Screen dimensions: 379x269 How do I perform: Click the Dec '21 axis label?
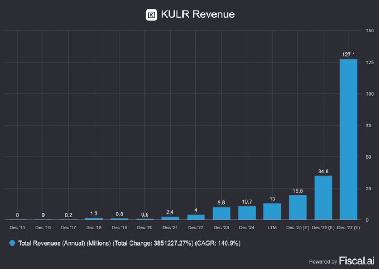170,227
